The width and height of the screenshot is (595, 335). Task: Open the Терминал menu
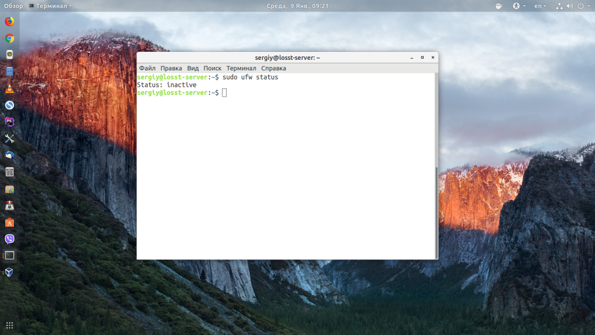click(x=242, y=68)
